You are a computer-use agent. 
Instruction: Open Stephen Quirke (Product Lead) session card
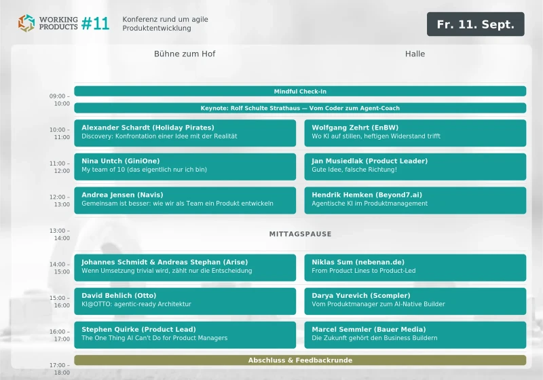pyautogui.click(x=185, y=335)
